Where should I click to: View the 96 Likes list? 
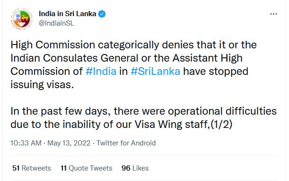click(135, 168)
